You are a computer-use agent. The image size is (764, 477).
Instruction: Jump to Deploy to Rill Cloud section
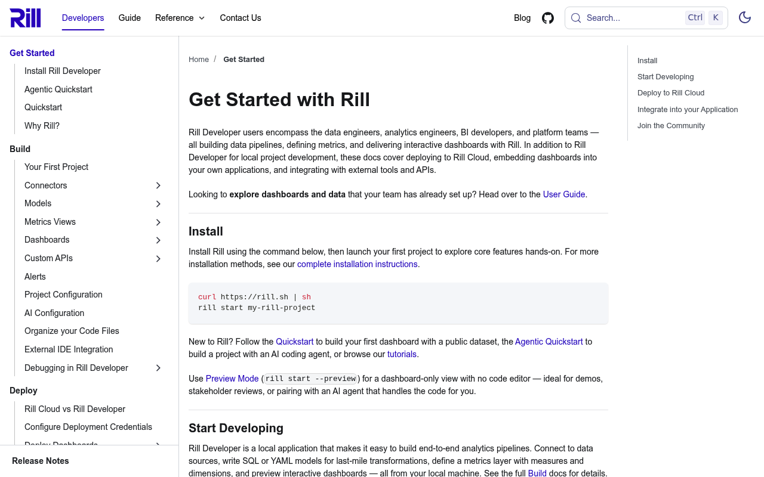(x=671, y=93)
